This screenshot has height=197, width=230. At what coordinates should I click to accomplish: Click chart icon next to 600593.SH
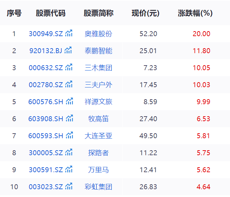[x=70, y=136]
